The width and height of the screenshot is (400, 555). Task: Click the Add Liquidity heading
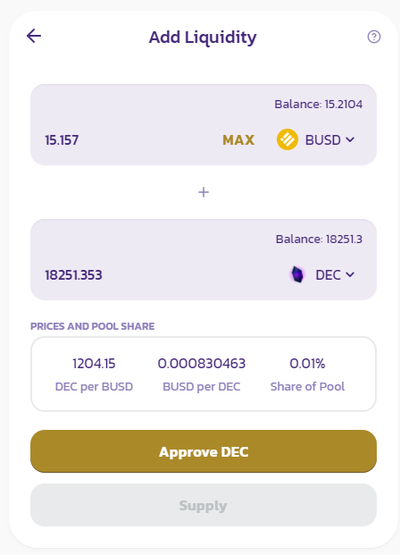coord(203,38)
